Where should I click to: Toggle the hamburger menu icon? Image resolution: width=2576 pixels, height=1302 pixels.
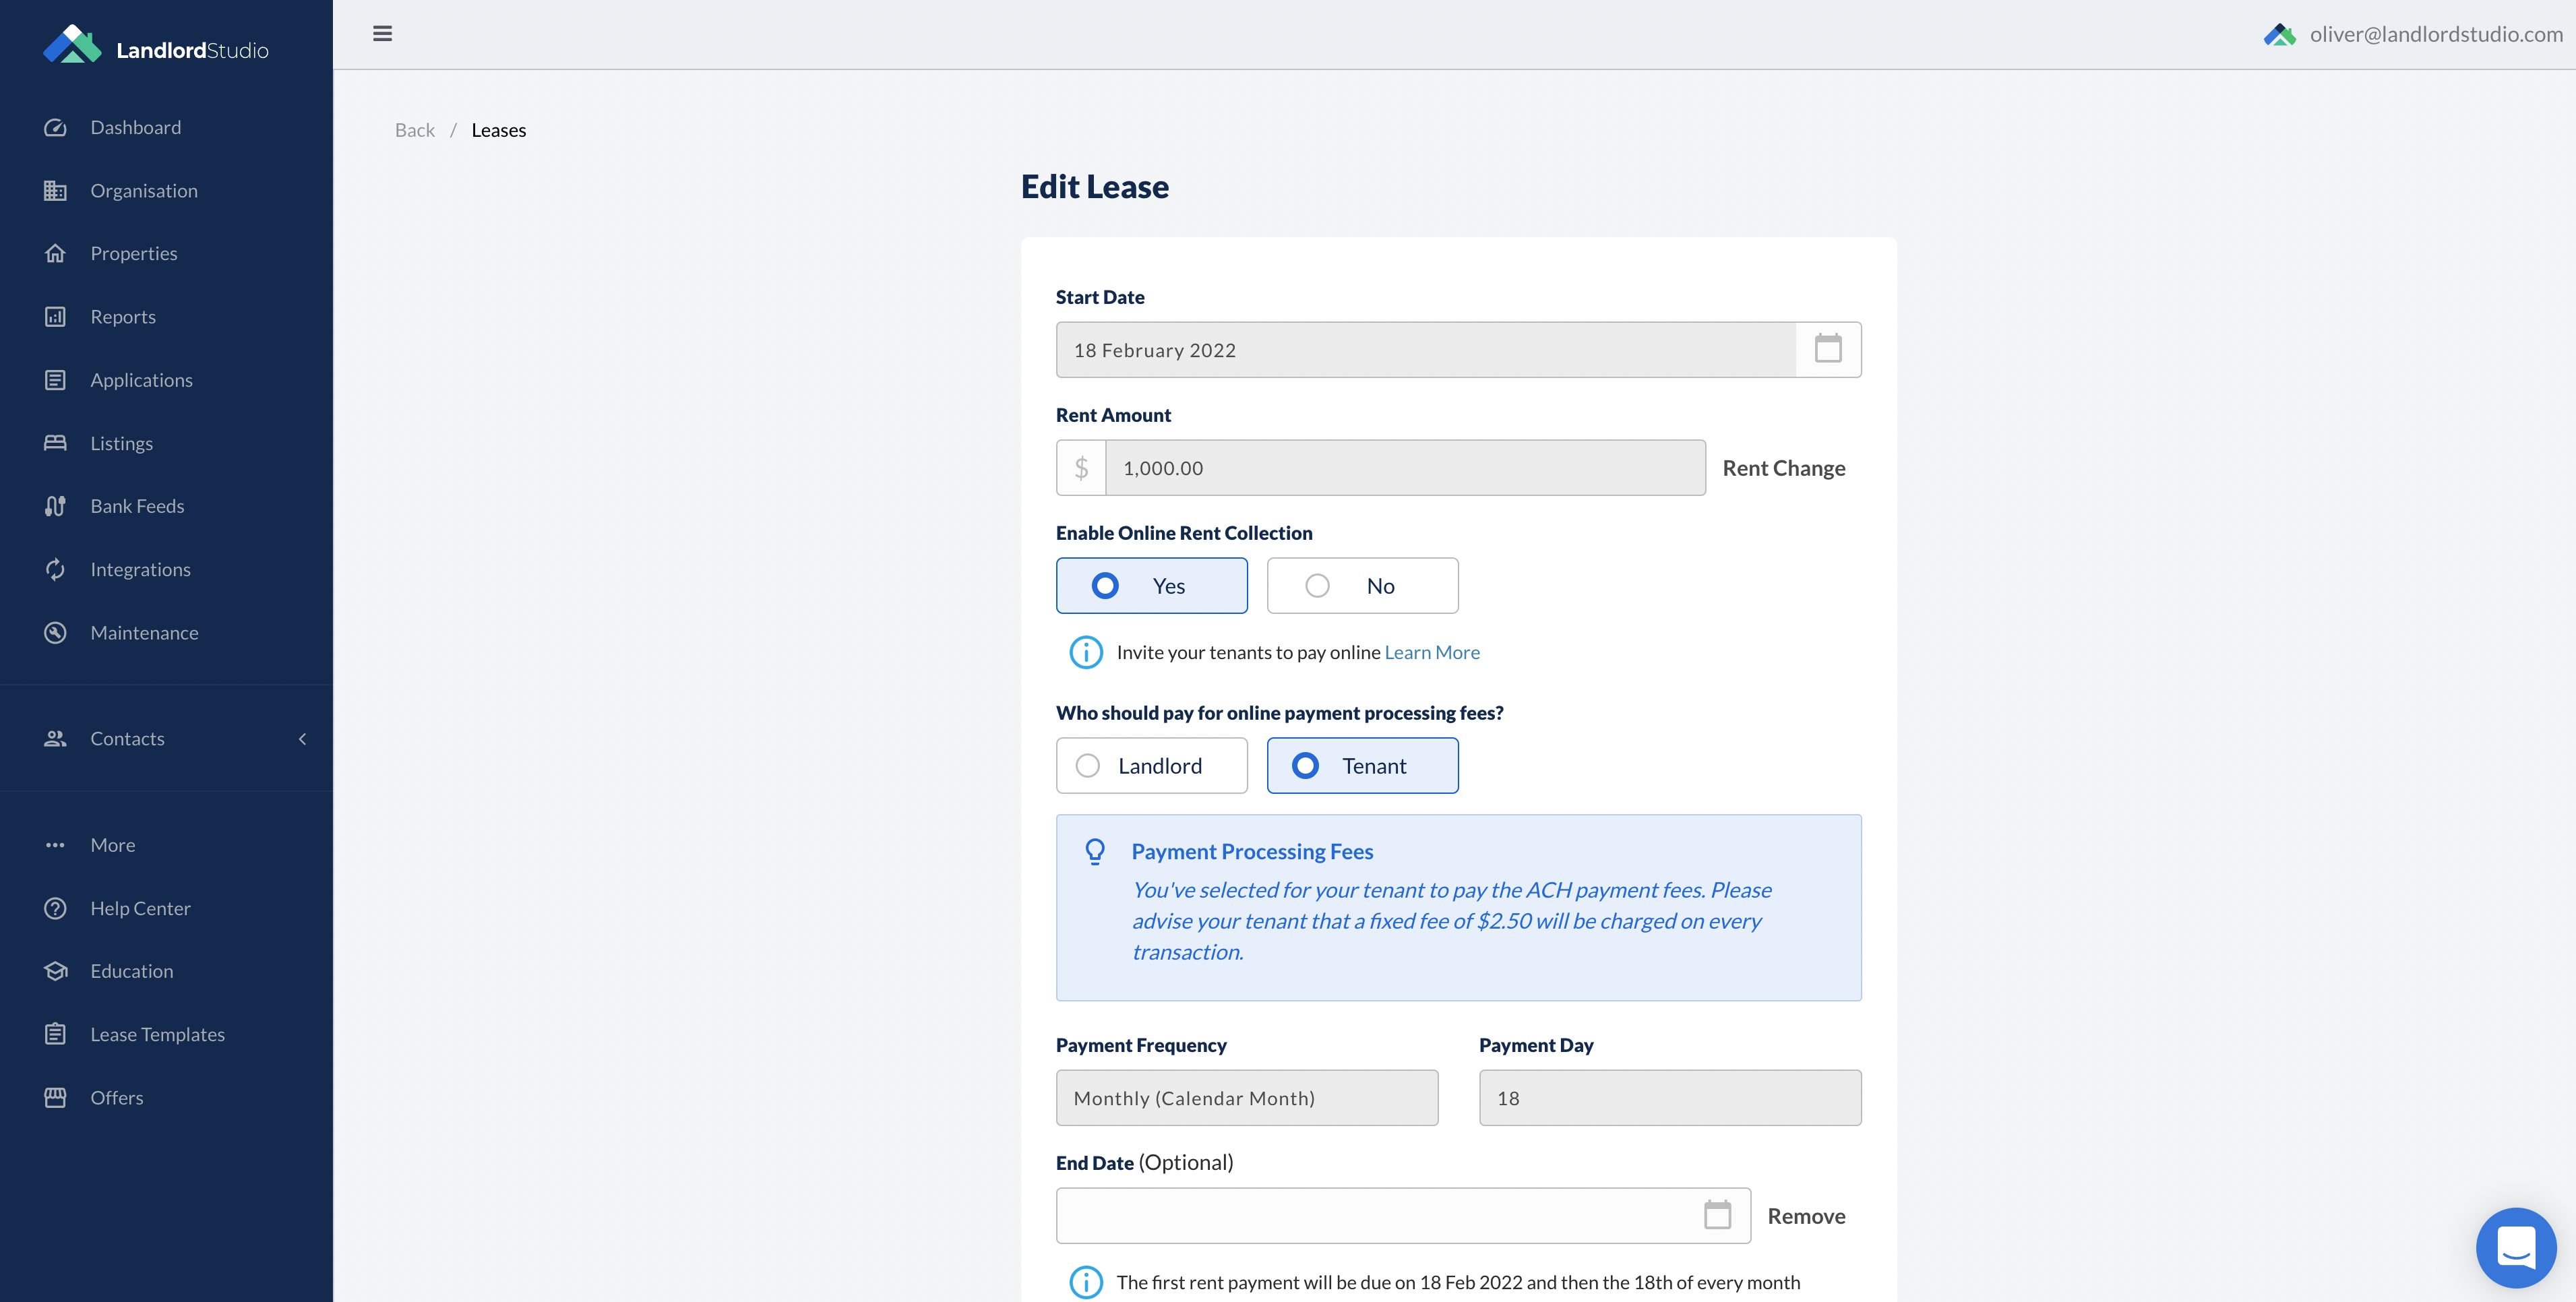tap(382, 34)
